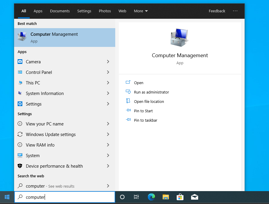The height and width of the screenshot is (204, 269).
Task: Click the shield icon for Device performance & health
Action: tap(20, 166)
